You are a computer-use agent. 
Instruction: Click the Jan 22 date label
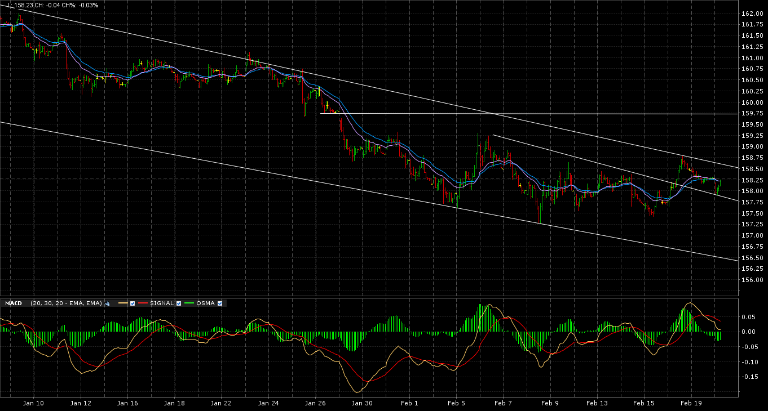[x=221, y=403]
